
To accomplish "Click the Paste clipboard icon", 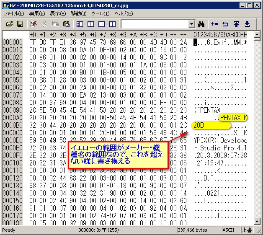I will point(67,24).
